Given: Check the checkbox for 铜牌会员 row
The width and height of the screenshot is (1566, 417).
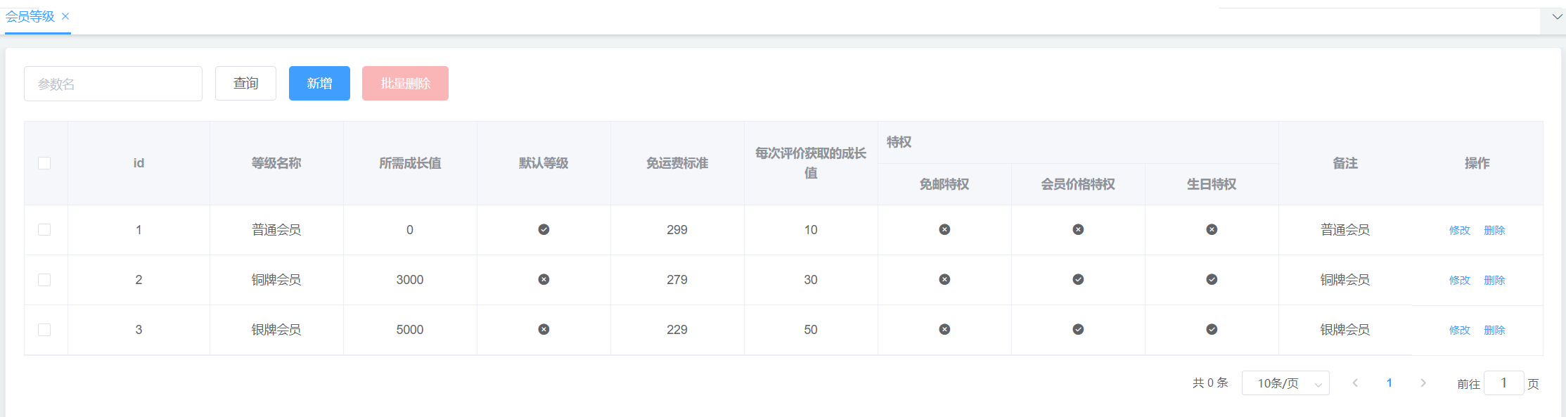Looking at the screenshot, I should (x=44, y=280).
